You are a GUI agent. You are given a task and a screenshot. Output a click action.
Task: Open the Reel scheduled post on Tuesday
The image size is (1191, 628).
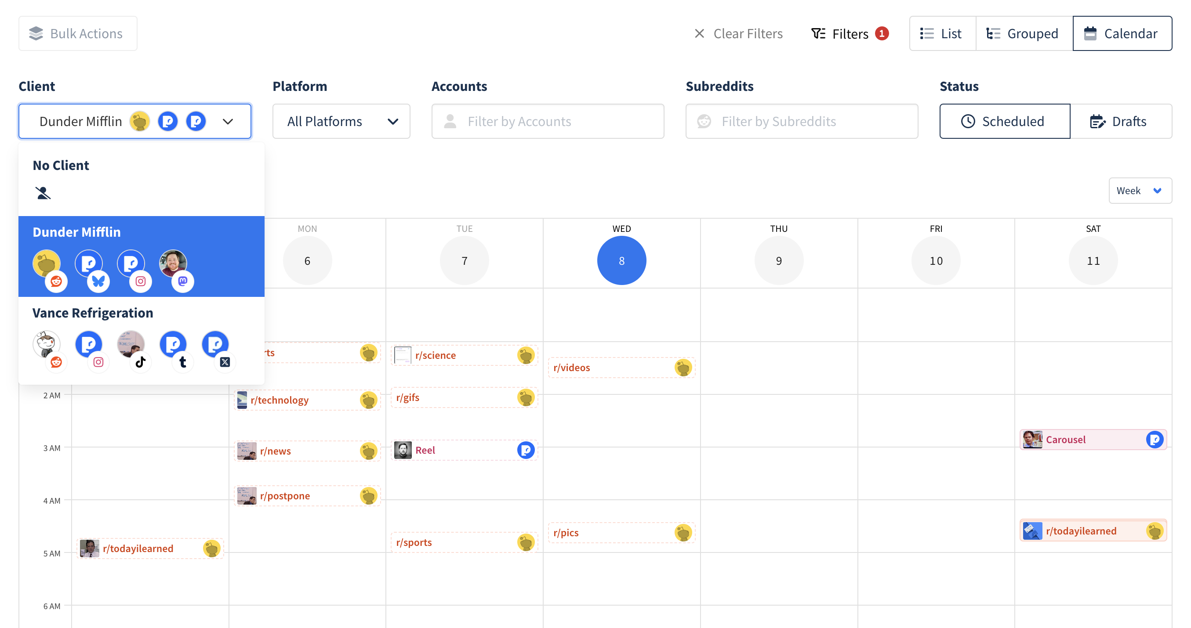click(x=465, y=450)
